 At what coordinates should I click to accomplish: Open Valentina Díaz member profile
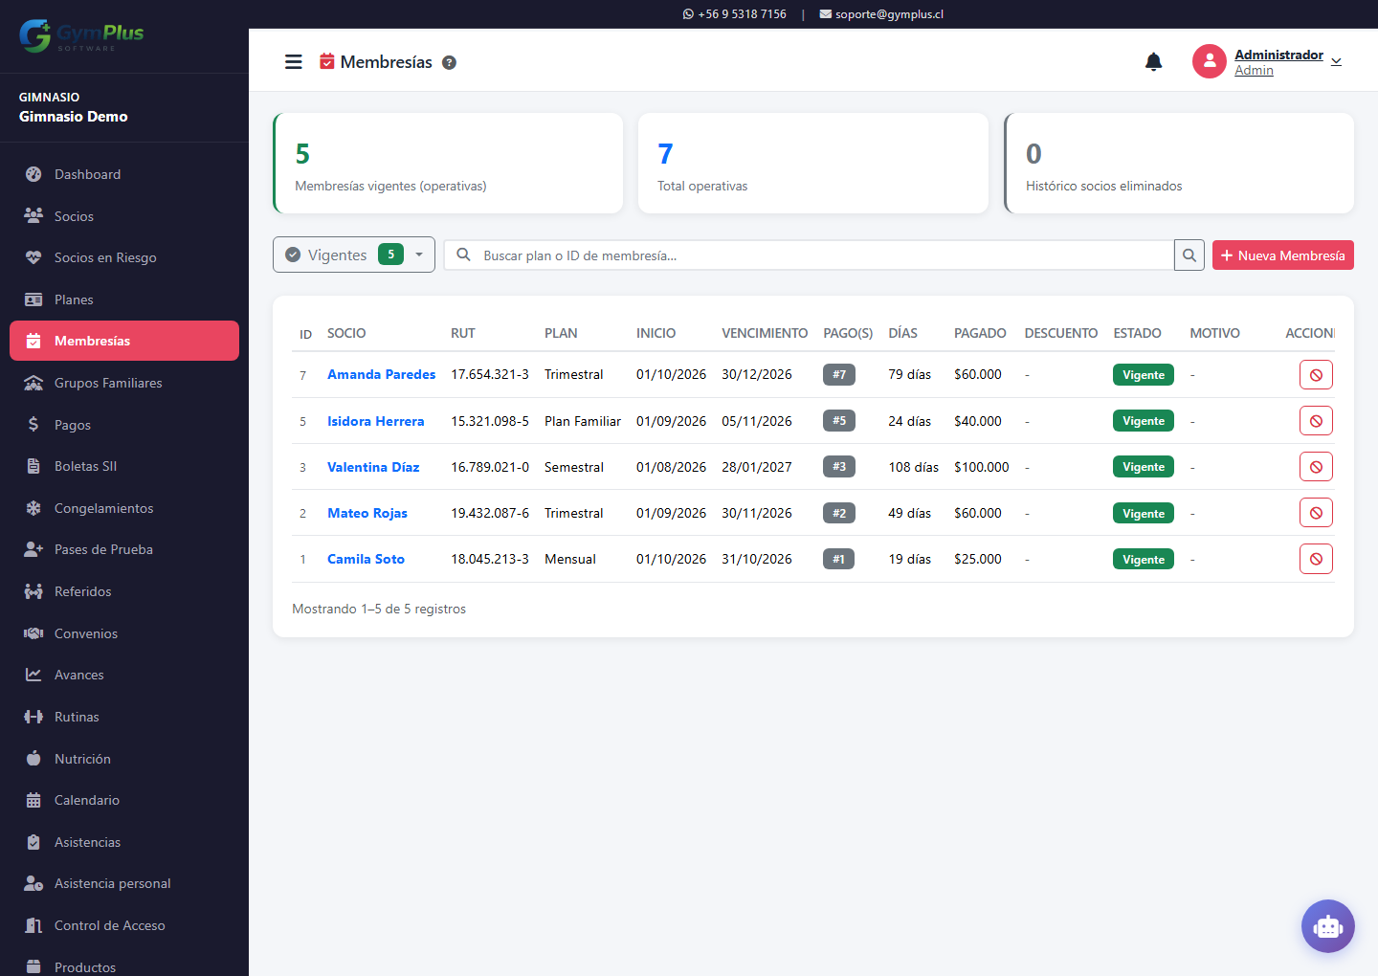(373, 467)
